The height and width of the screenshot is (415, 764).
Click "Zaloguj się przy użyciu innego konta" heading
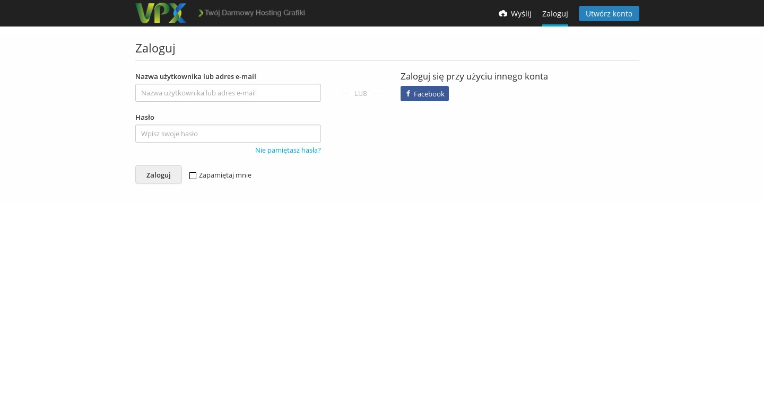[474, 77]
